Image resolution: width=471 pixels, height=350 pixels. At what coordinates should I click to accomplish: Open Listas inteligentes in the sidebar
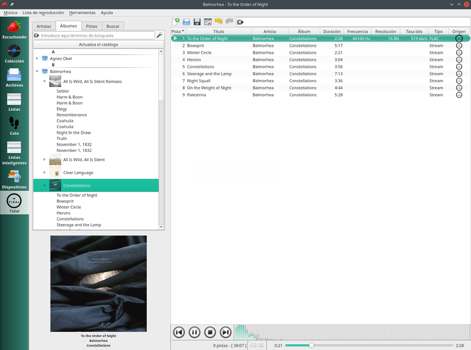pyautogui.click(x=14, y=153)
